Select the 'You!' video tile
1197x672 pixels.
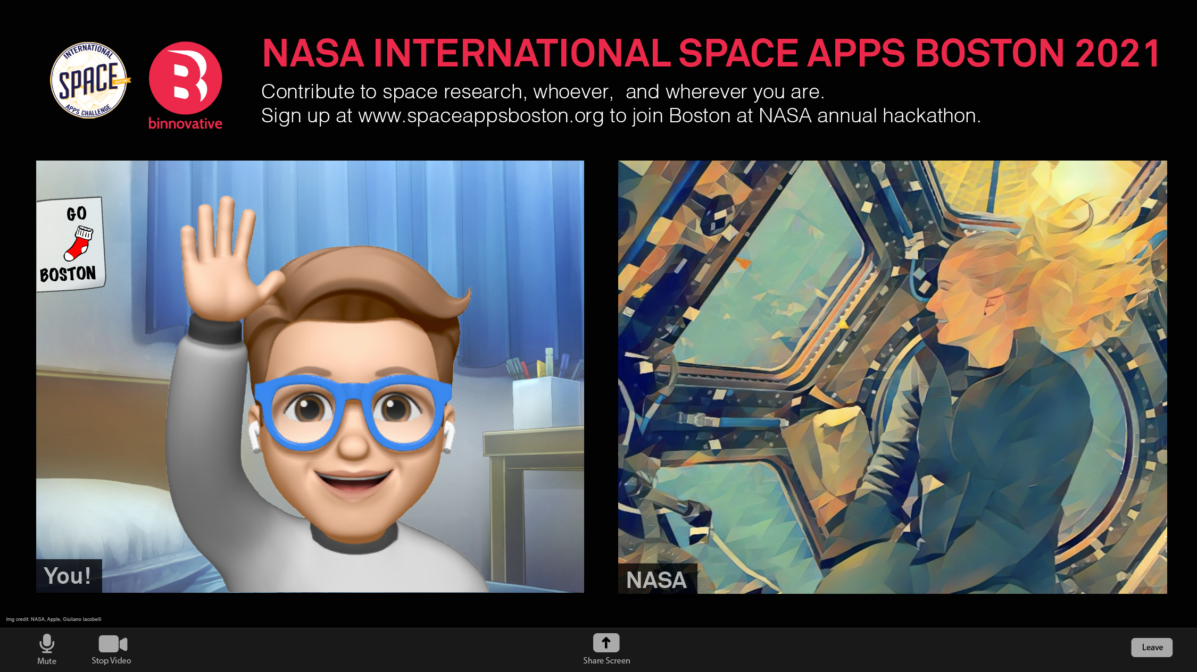(310, 376)
